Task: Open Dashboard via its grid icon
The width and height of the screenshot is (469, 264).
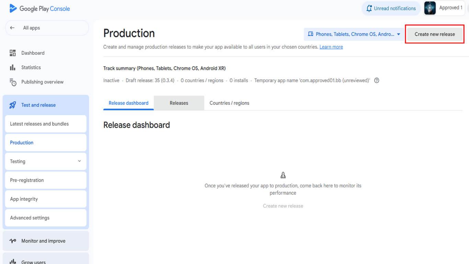Action: [x=13, y=53]
